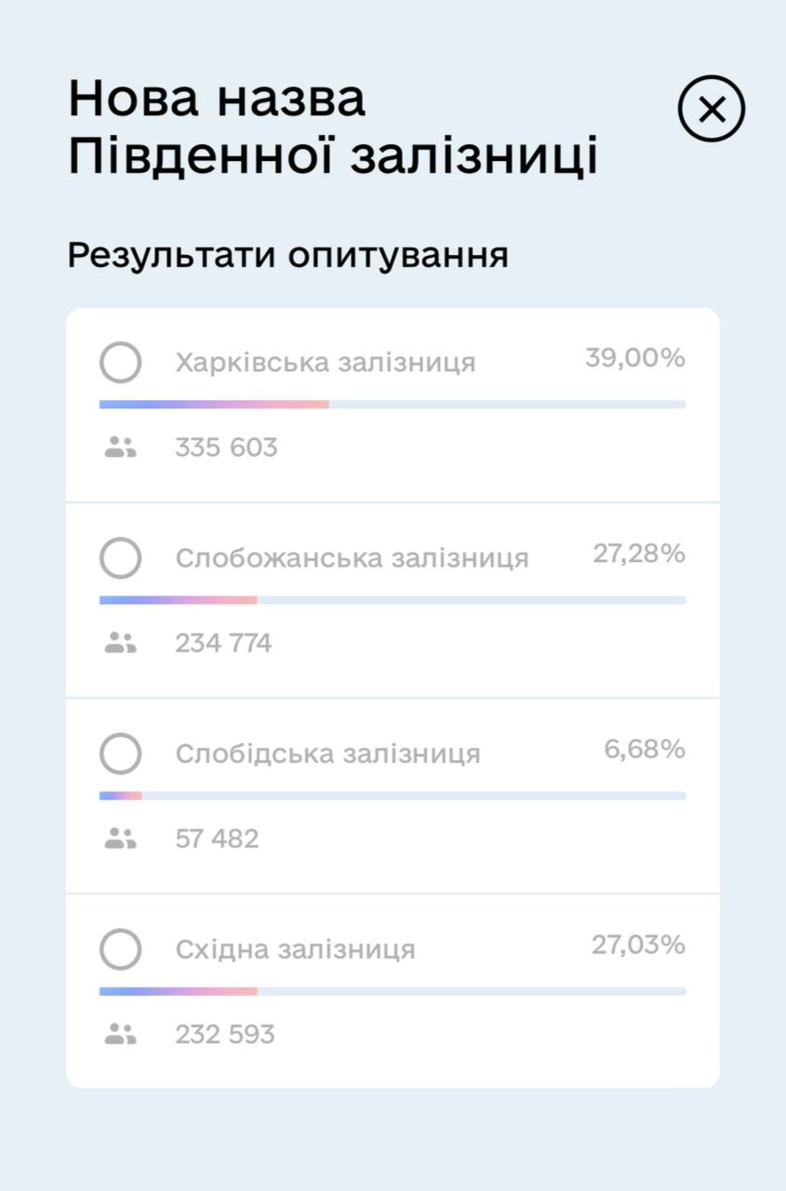Click the Результати опитування heading
The width and height of the screenshot is (786, 1191).
(287, 256)
